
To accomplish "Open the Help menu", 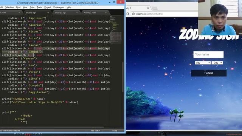I will point(69,7).
